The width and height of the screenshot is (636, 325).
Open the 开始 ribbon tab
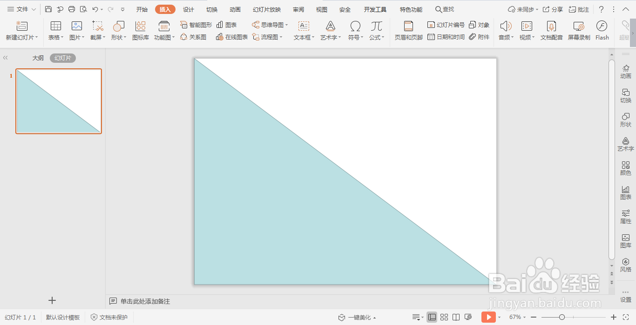pyautogui.click(x=142, y=9)
